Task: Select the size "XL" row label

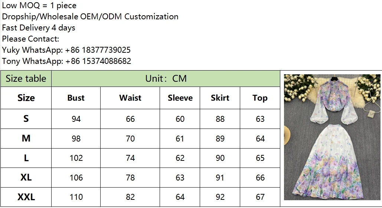Action: click(x=26, y=178)
